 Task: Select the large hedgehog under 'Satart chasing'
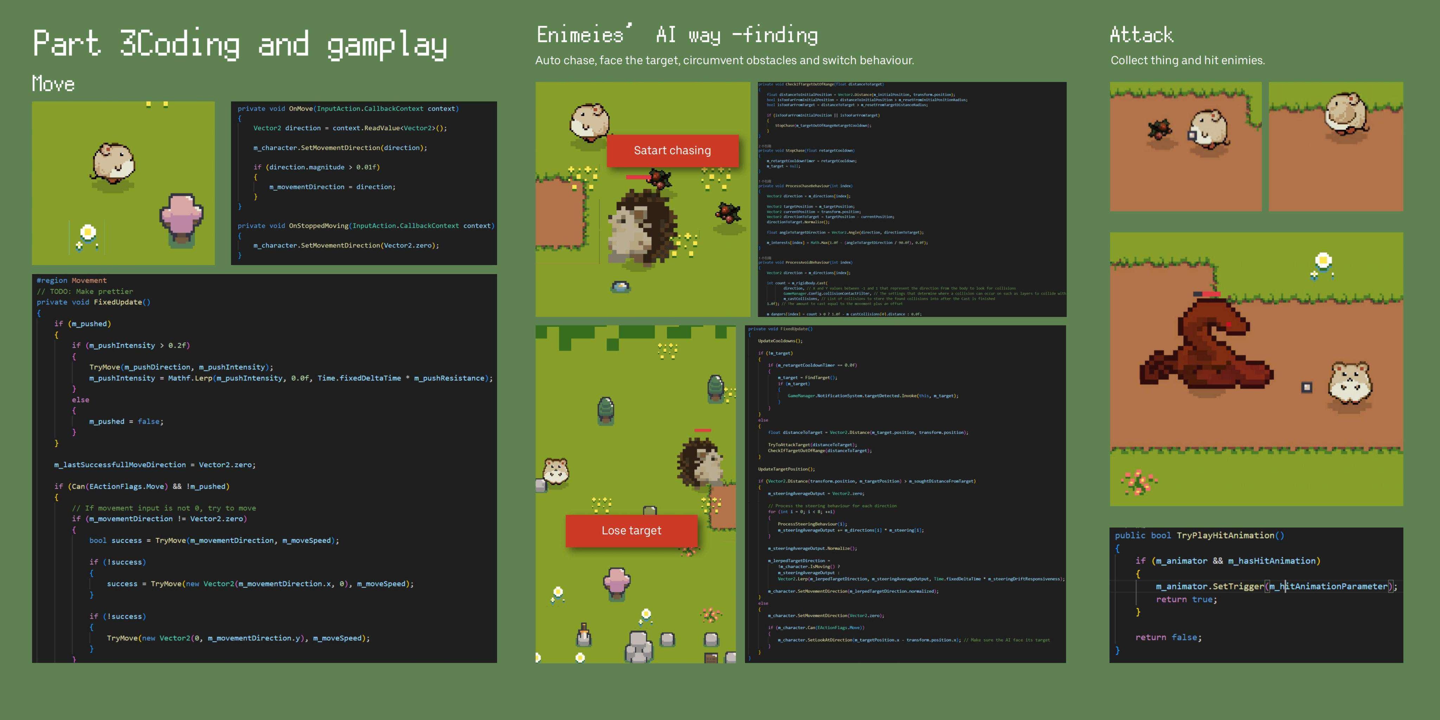pyautogui.click(x=642, y=227)
